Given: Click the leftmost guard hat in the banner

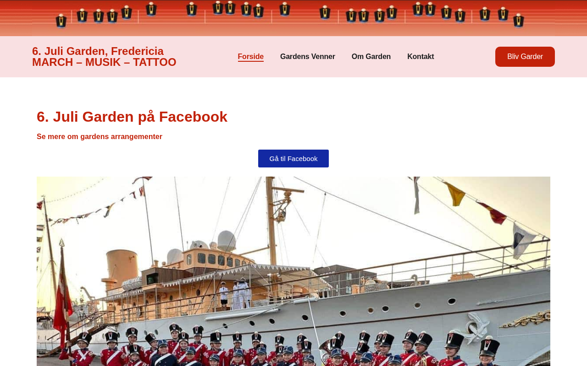Looking at the screenshot, I should tap(61, 21).
